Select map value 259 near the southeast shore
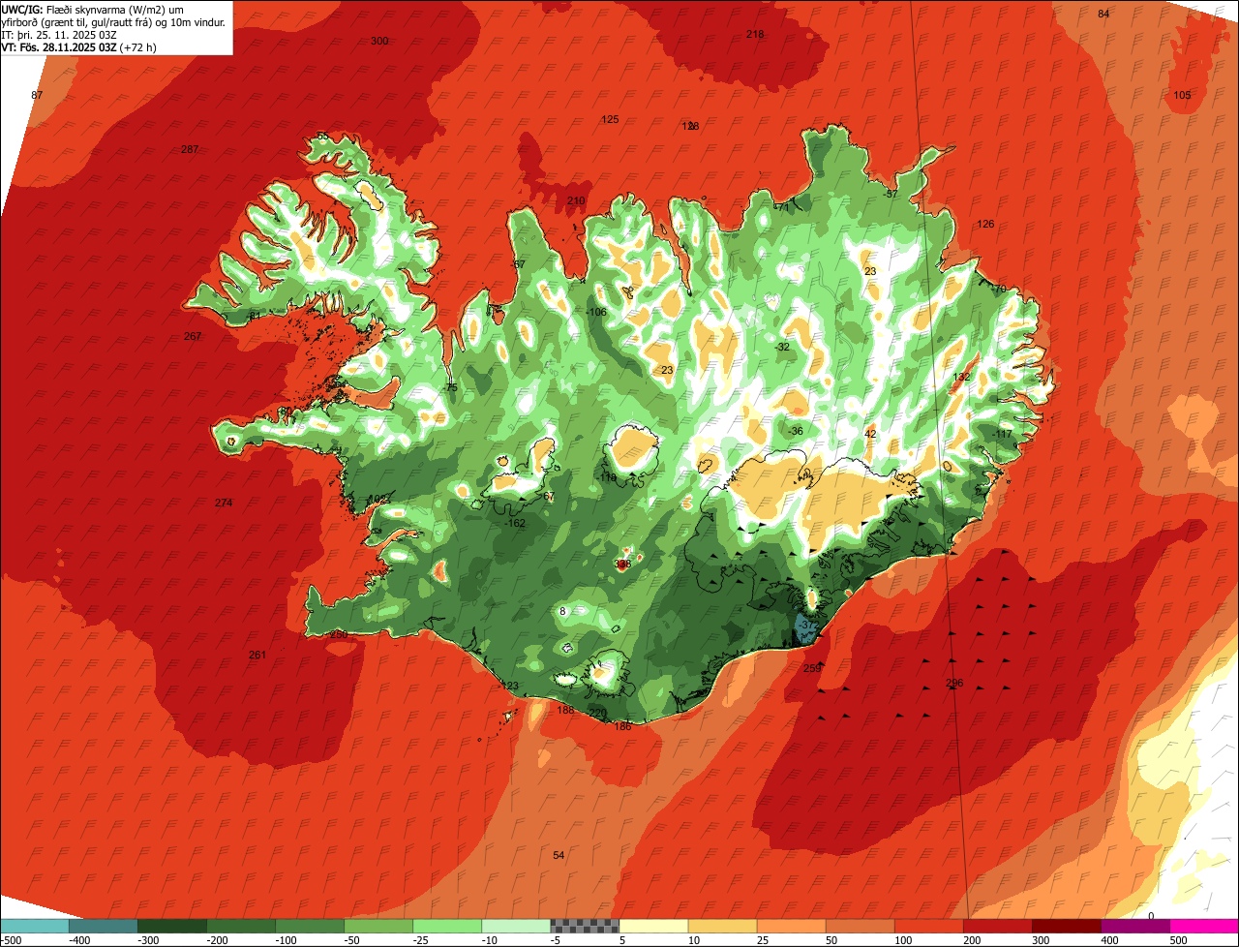This screenshot has height=947, width=1239. (812, 668)
